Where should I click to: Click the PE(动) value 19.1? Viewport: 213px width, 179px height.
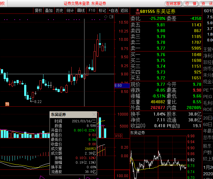click(x=197, y=126)
